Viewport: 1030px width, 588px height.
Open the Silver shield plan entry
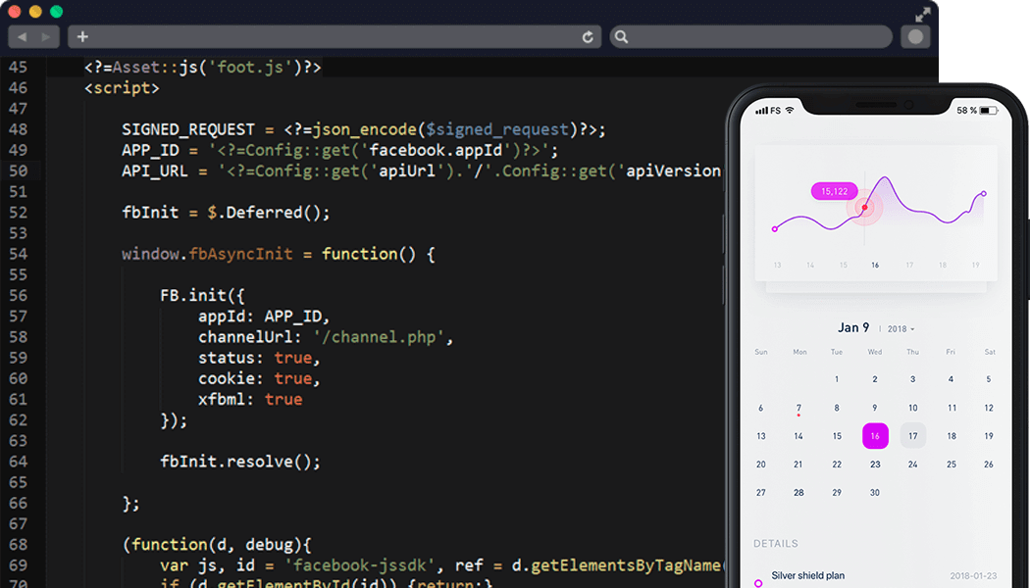click(808, 576)
